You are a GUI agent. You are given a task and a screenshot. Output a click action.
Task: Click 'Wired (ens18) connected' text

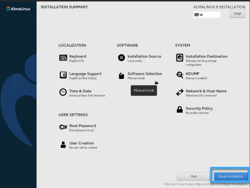(x=201, y=96)
